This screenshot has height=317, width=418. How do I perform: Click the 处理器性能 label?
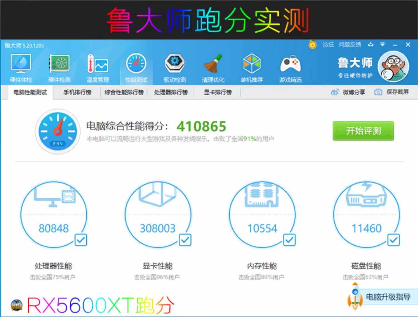53,266
